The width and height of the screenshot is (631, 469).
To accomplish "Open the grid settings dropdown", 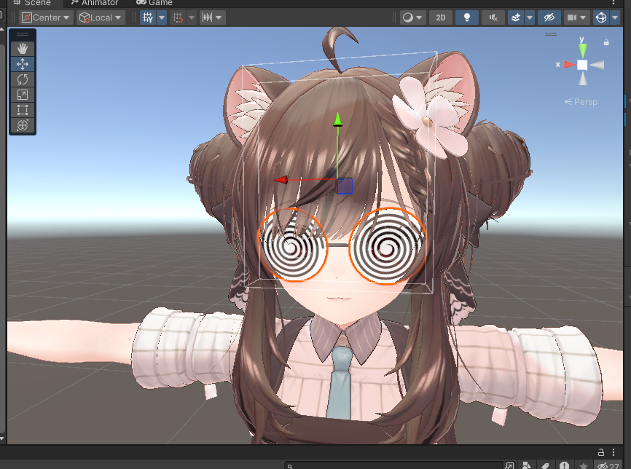I will [162, 17].
